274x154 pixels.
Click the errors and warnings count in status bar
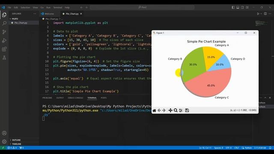click(12, 148)
